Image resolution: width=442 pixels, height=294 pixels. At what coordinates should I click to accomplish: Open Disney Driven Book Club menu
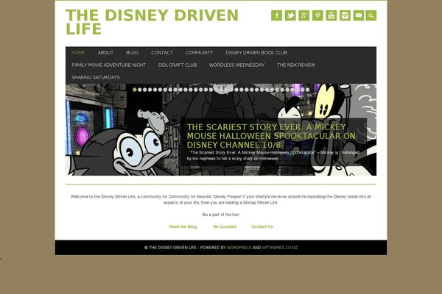[256, 53]
